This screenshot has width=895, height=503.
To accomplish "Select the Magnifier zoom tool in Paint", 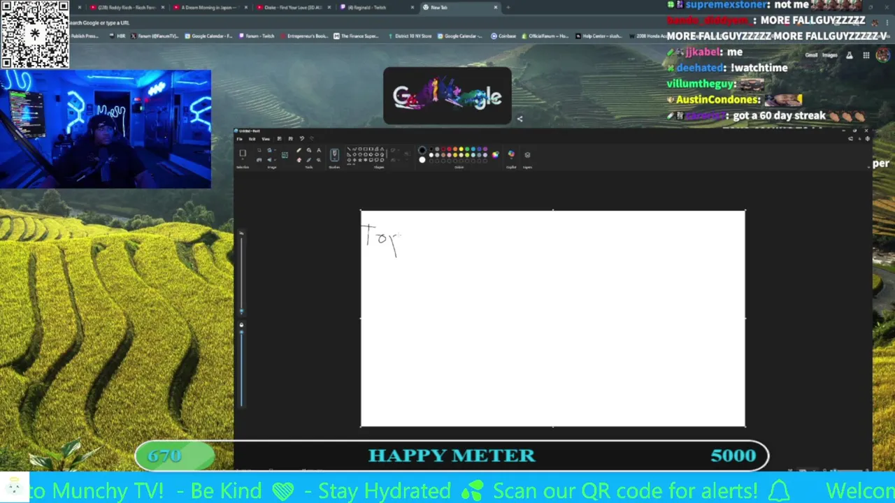I will [319, 160].
